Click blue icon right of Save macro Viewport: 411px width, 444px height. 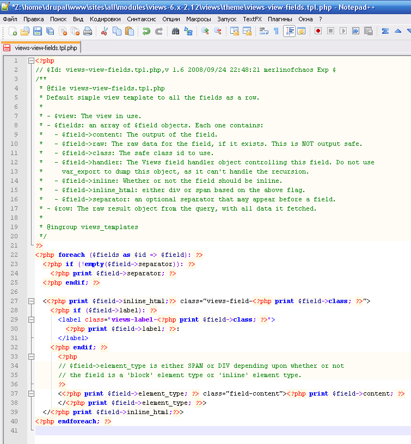[385, 31]
